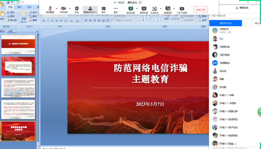Viewport: 261px width, 149px height.
Task: Pause sharing with 暂停共享 icon
Action: coord(144,8)
